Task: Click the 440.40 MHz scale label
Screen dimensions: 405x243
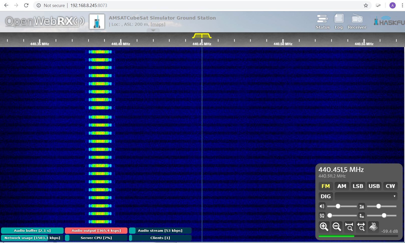Action: pos(121,44)
